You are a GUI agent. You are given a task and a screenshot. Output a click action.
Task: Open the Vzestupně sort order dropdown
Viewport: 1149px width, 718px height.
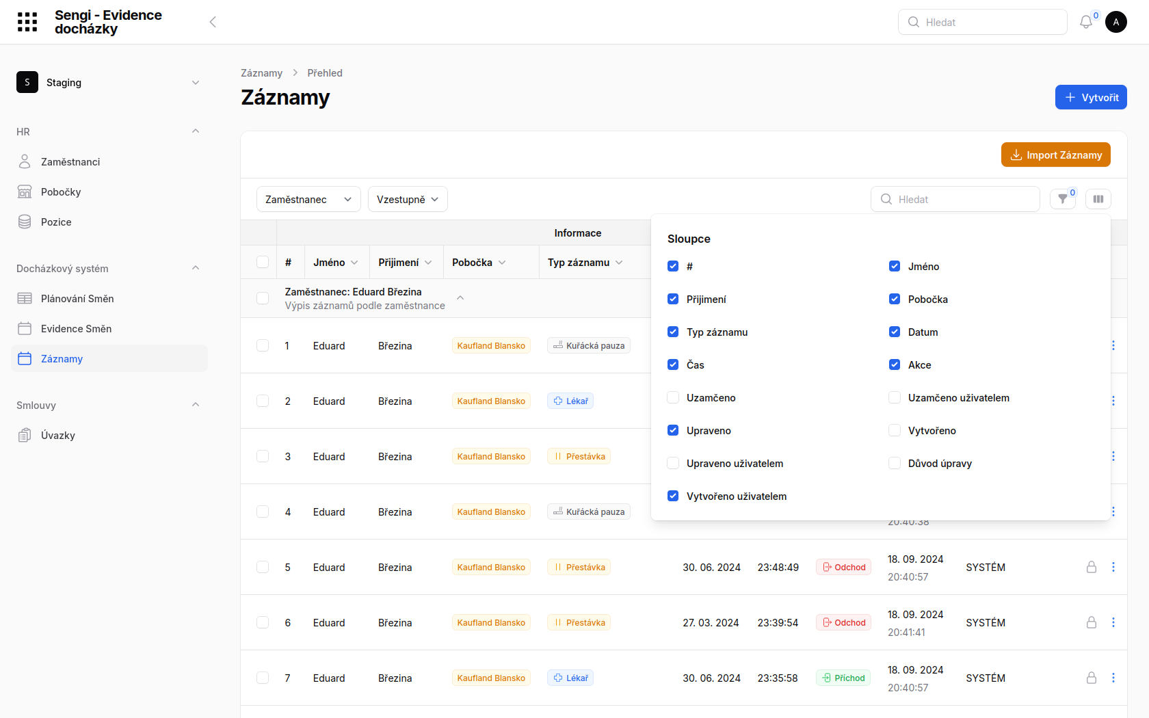coord(408,199)
